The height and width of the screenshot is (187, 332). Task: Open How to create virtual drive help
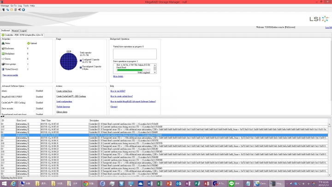pyautogui.click(x=122, y=96)
